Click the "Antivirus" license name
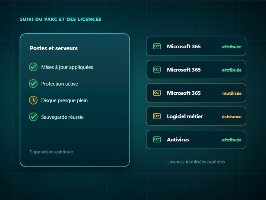Screen dimensions: 266x200 click(178, 139)
